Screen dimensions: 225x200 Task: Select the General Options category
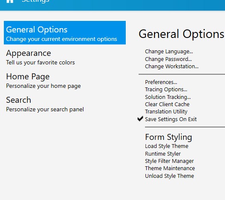(65, 32)
